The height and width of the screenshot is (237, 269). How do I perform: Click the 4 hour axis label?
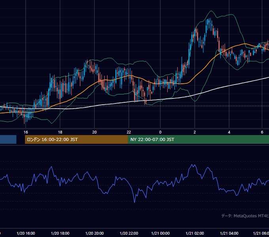click(x=229, y=132)
